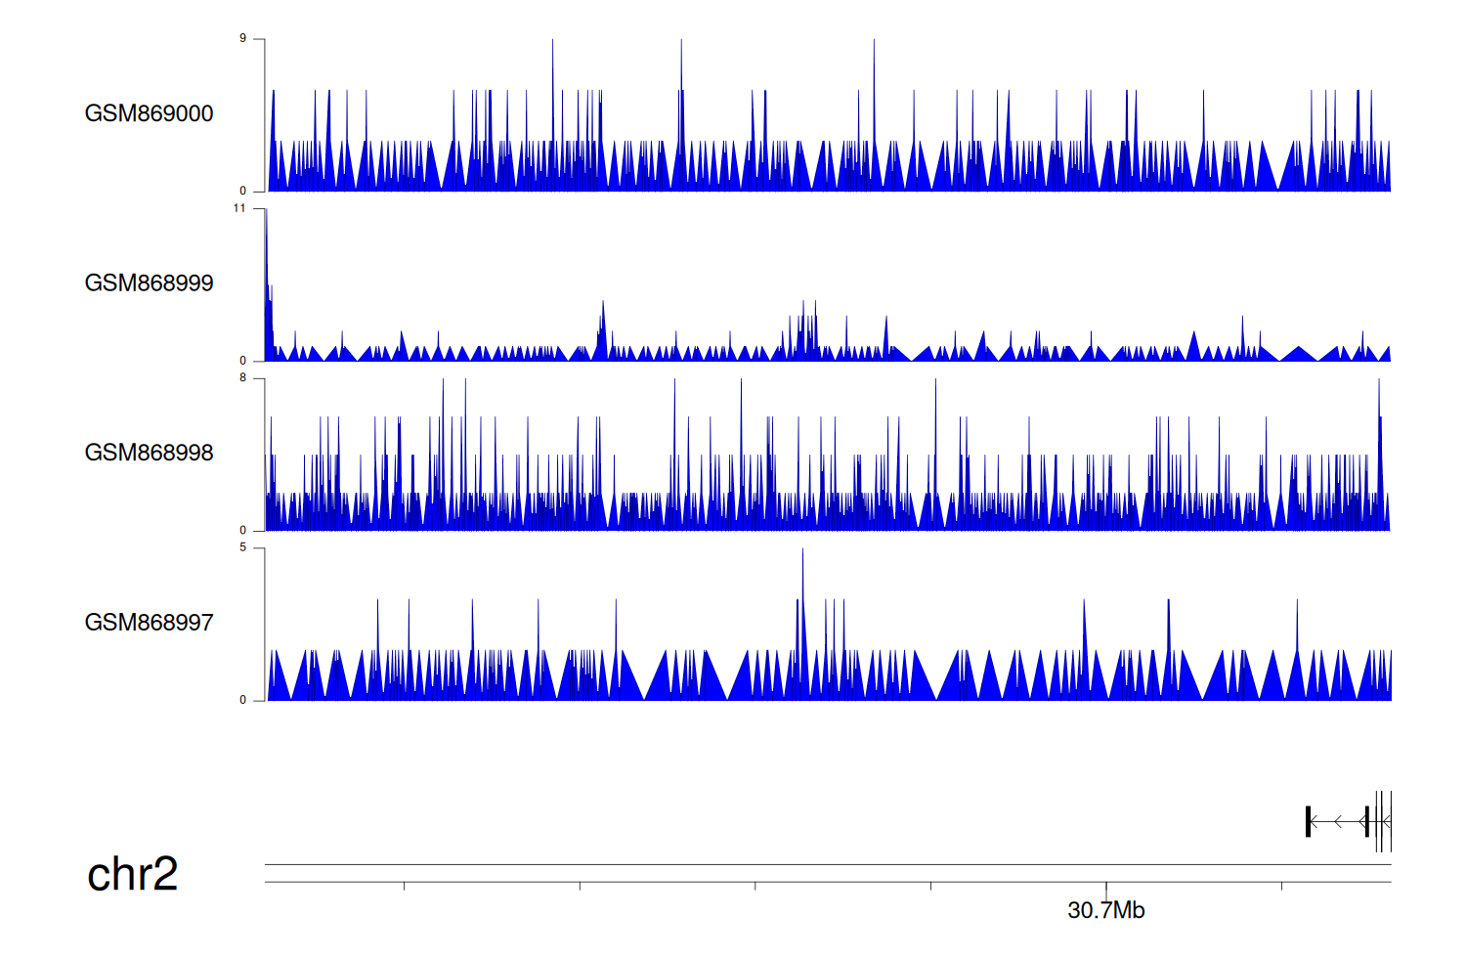Click the leftmost thick exon of gene annotation
The height and width of the screenshot is (958, 1466).
tap(1308, 821)
